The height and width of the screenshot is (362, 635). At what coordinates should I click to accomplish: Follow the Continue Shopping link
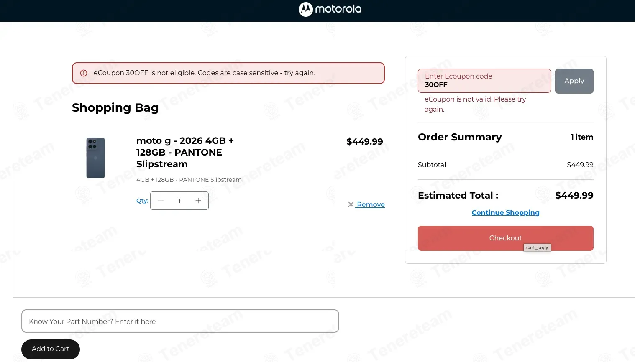pyautogui.click(x=506, y=212)
